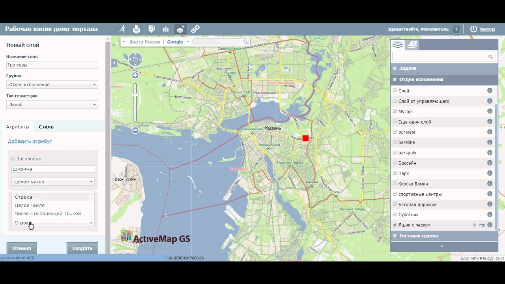The width and height of the screenshot is (505, 284).
Task: Enable the Заголовок checkbox
Action: 13,159
